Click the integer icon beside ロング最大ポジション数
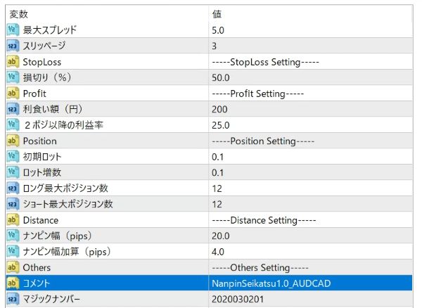 click(12, 188)
